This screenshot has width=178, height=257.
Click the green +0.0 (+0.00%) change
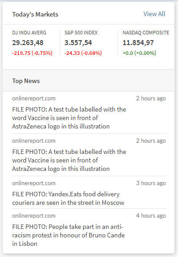(139, 53)
